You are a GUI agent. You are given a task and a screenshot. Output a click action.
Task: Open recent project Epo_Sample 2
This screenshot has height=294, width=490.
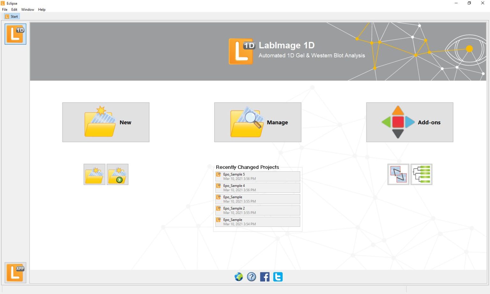(257, 210)
